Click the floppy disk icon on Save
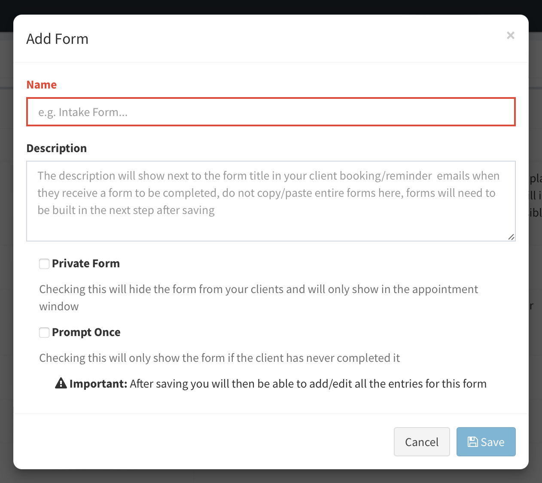The height and width of the screenshot is (483, 542). [x=472, y=442]
